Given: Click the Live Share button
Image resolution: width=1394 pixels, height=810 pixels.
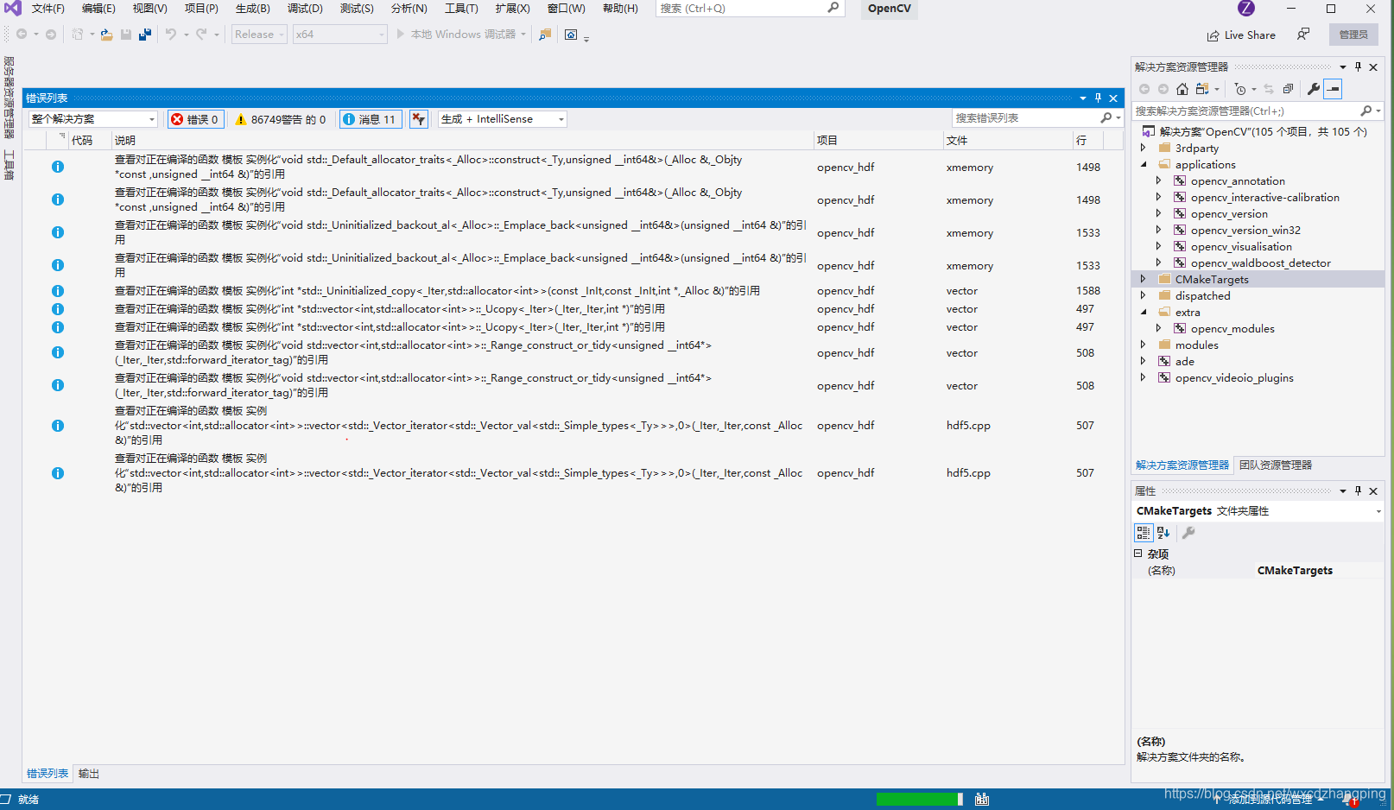Looking at the screenshot, I should pyautogui.click(x=1241, y=35).
